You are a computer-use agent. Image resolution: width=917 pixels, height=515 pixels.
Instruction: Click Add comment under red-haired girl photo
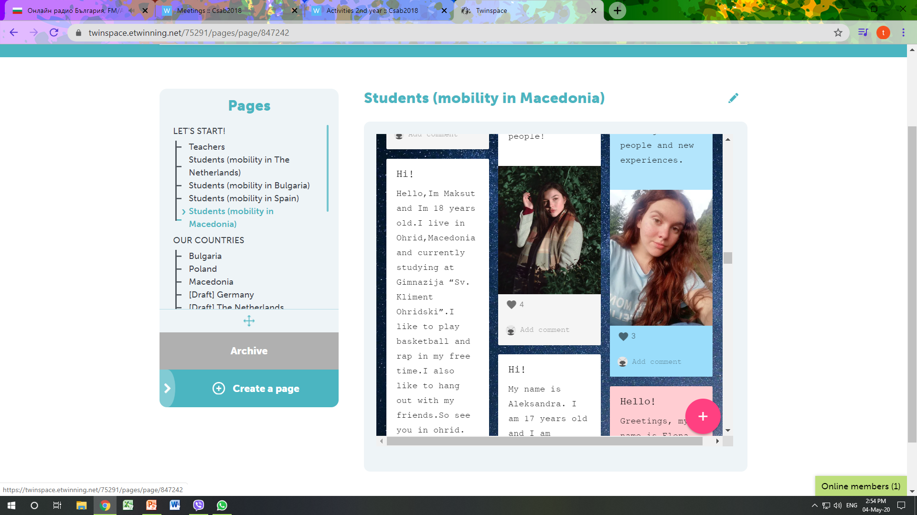point(656,362)
